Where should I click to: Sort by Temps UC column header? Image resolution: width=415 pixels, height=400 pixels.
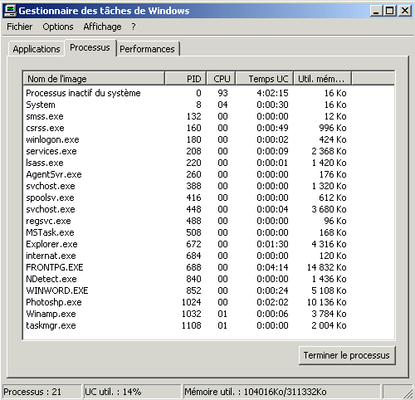point(265,79)
